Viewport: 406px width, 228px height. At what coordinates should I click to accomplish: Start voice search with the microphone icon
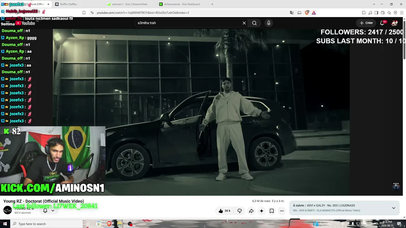tap(269, 23)
